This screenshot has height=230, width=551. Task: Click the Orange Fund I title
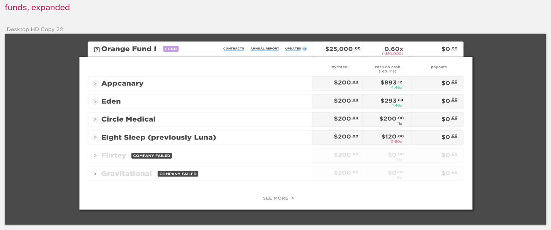(129, 49)
